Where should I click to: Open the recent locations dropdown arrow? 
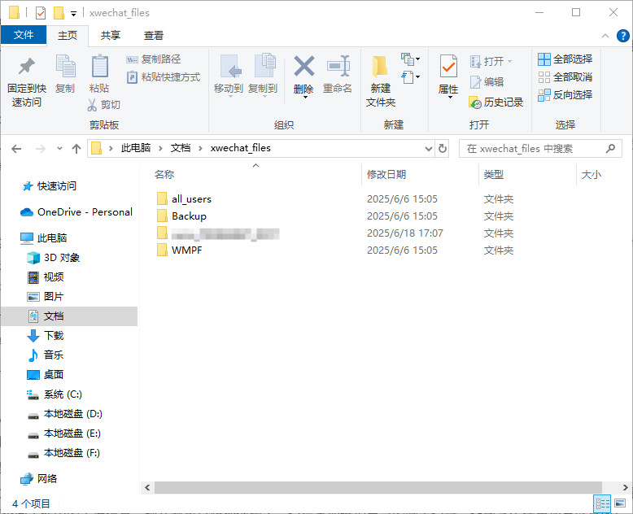pos(59,149)
